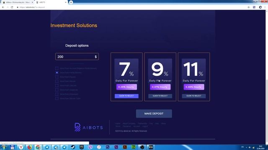
Task: Click the 0.46% Hourly badge
Action: pyautogui.click(x=194, y=87)
